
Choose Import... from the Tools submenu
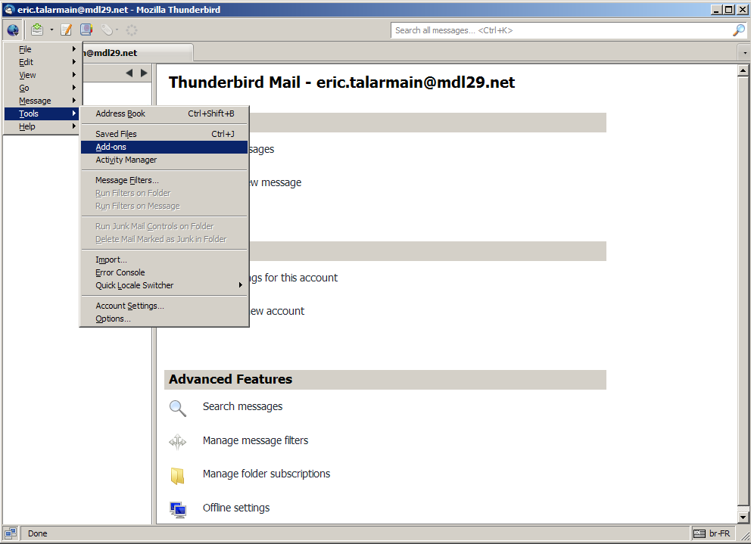pyautogui.click(x=164, y=260)
